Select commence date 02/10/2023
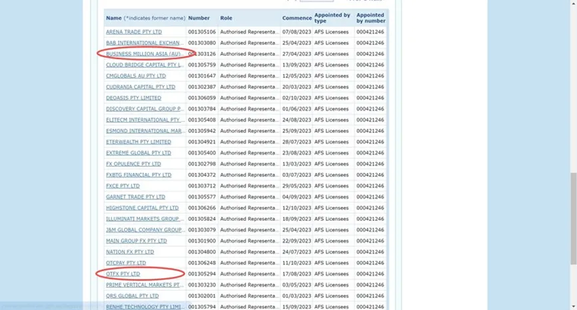The image size is (577, 310). [296, 98]
